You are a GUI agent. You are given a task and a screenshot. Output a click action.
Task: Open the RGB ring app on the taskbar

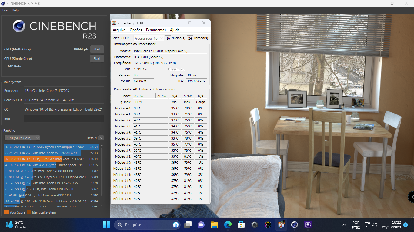268,225
